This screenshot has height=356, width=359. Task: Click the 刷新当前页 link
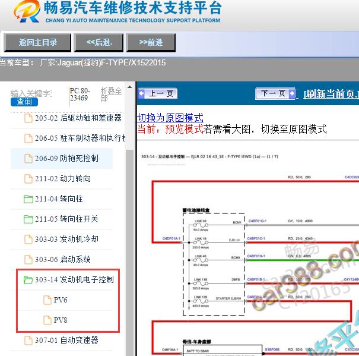[331, 94]
